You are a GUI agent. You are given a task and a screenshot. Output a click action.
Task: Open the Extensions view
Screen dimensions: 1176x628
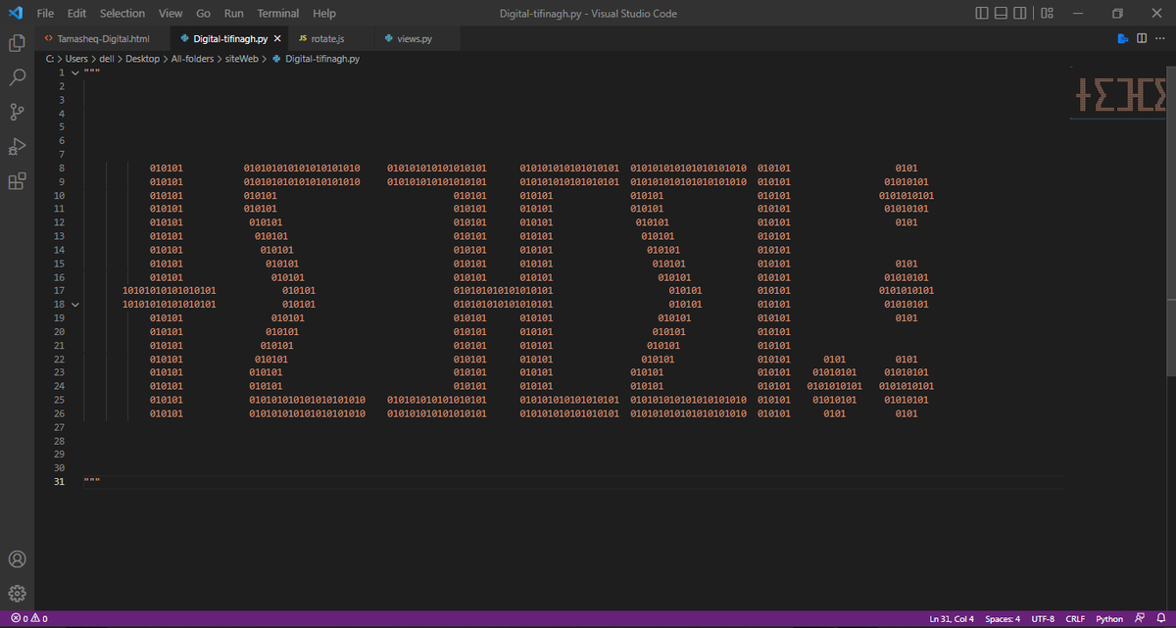point(17,181)
